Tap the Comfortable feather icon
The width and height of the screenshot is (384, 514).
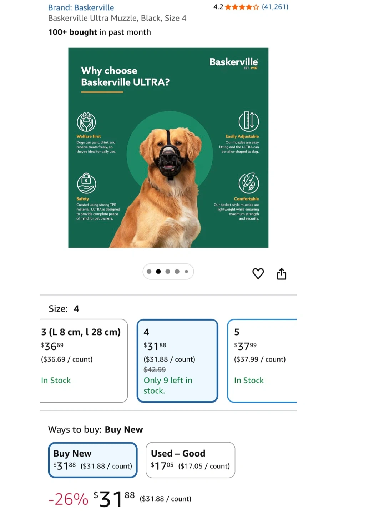click(249, 183)
